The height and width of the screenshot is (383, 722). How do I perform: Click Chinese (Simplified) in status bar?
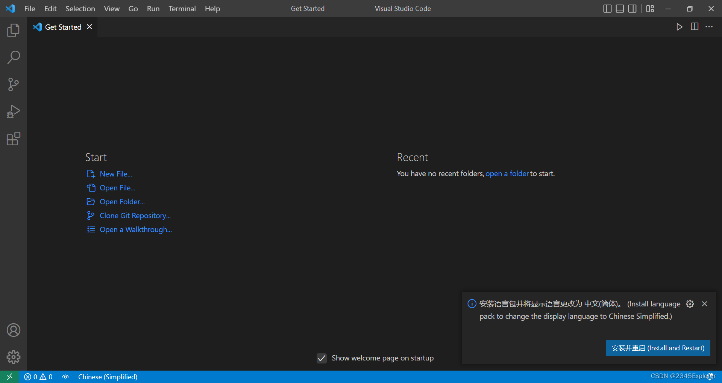tap(108, 377)
